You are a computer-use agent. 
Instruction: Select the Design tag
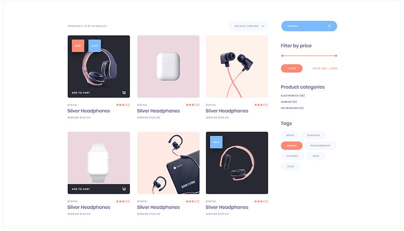tap(291, 145)
